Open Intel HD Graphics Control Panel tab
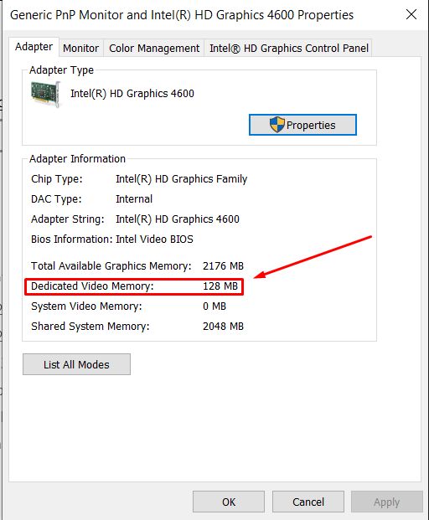Image resolution: width=429 pixels, height=520 pixels. coord(289,48)
